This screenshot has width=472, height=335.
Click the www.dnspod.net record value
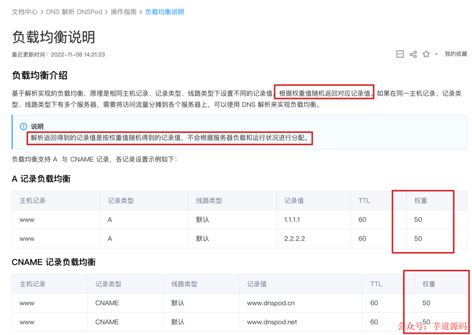[272, 322]
